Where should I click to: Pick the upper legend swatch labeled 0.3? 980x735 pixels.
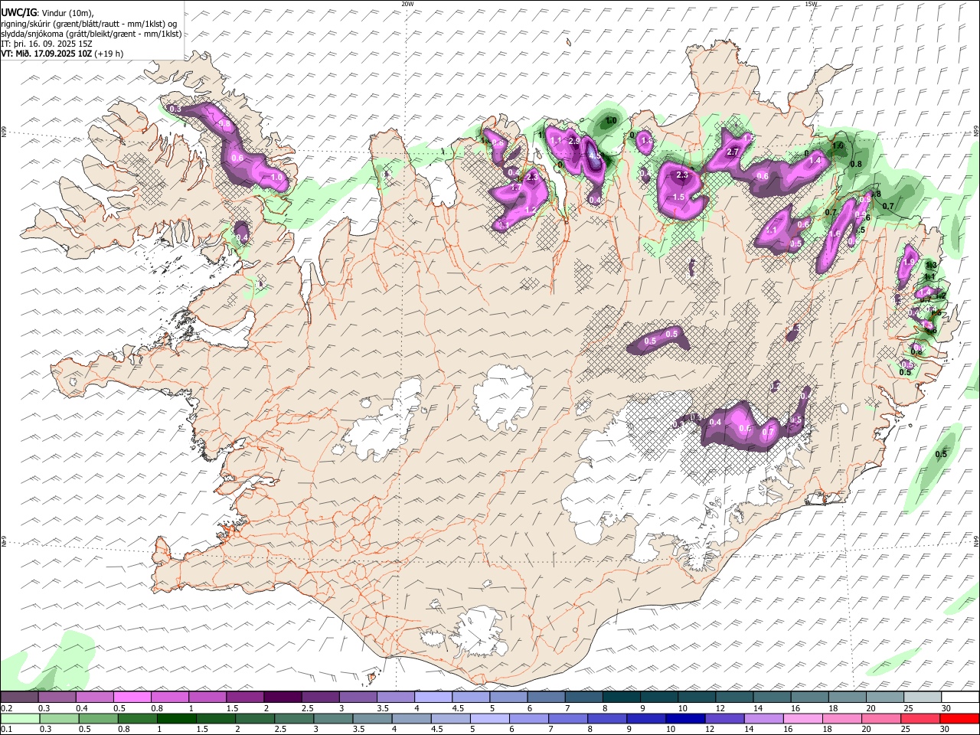(x=57, y=697)
